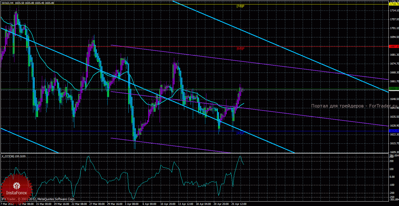The image size is (399, 206).
Task: Click the 200 level on CCI scale
Action: (x=392, y=161)
